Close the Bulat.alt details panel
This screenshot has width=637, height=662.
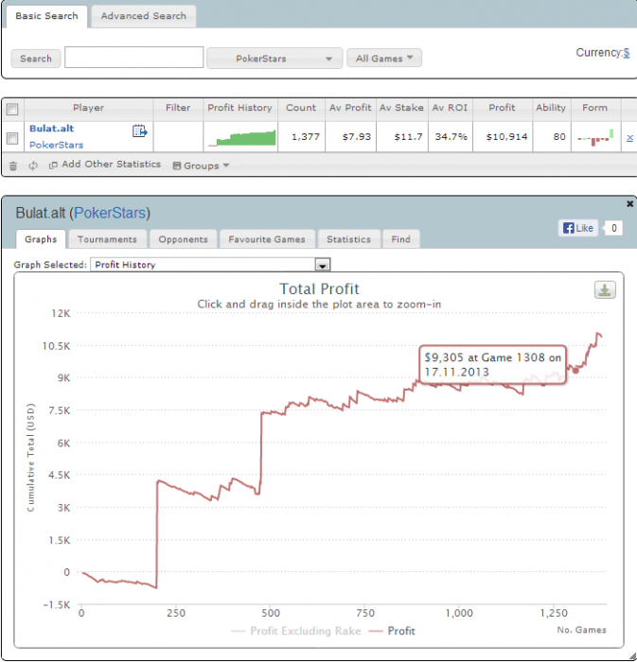629,204
